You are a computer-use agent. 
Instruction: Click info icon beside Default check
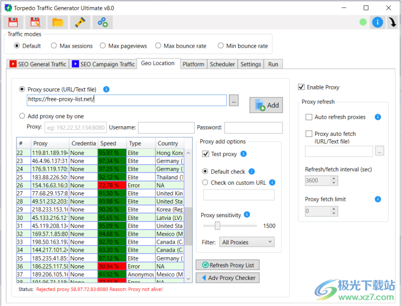click(252, 172)
